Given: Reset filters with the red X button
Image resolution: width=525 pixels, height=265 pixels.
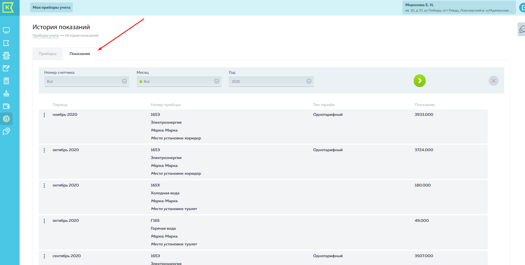Looking at the screenshot, I should pyautogui.click(x=494, y=81).
